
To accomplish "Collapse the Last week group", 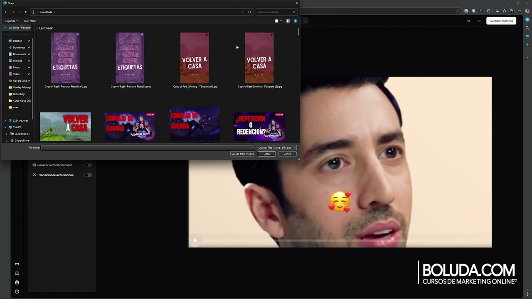I will 37,28.
